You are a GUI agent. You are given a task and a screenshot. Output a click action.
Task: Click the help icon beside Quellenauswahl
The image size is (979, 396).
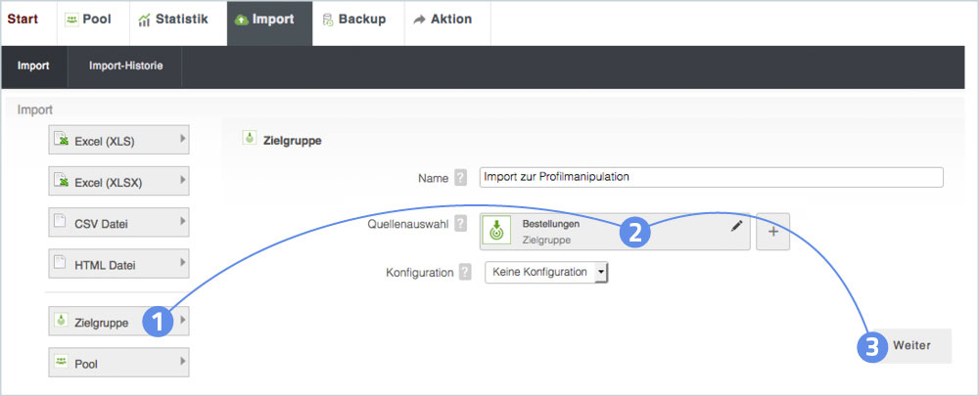coord(460,224)
